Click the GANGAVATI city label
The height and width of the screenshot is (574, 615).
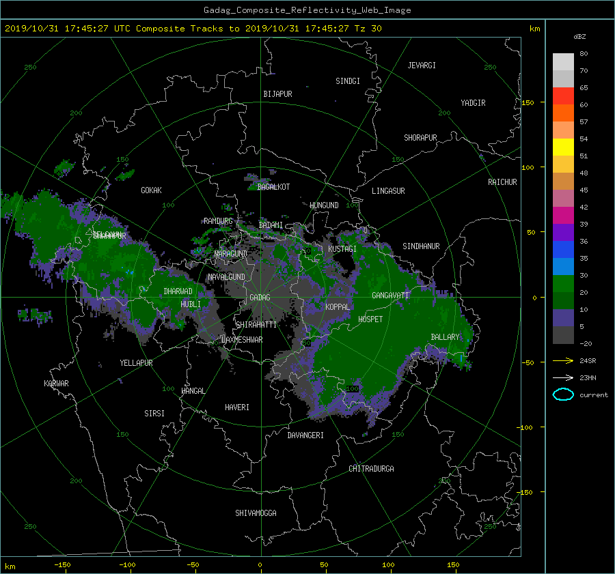click(x=390, y=295)
